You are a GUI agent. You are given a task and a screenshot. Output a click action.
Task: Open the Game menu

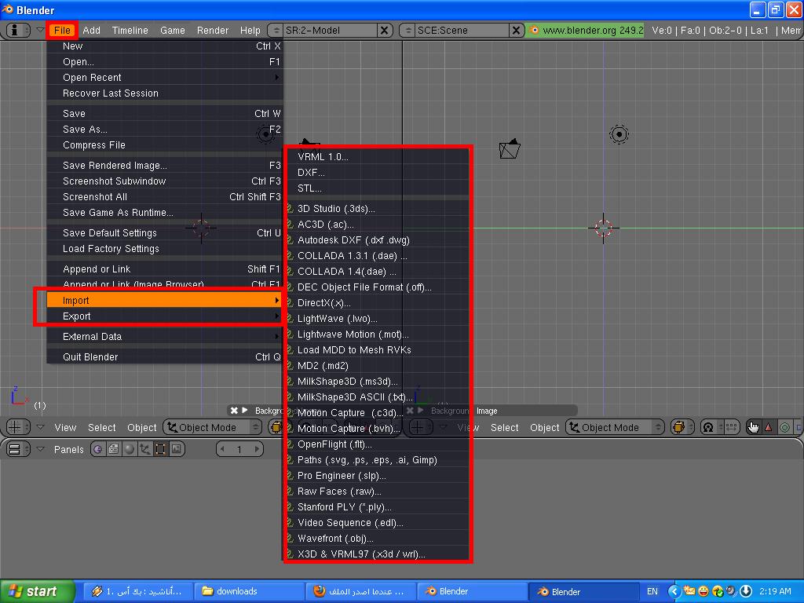pos(172,31)
